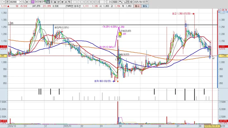
Task: Select the yearly (년) chart period
Action: 59,2
